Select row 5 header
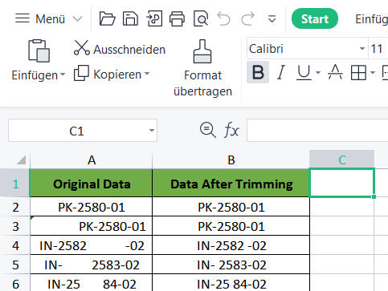This screenshot has width=388, height=291. click(15, 265)
